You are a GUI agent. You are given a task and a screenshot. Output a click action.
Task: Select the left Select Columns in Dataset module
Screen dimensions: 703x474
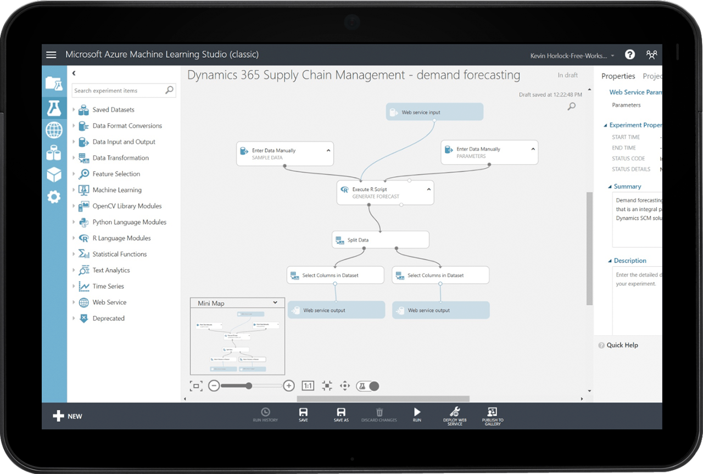[336, 275]
